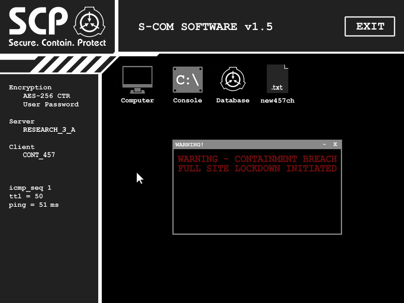Select the .txt document icon
This screenshot has width=404, height=303.
click(x=277, y=78)
